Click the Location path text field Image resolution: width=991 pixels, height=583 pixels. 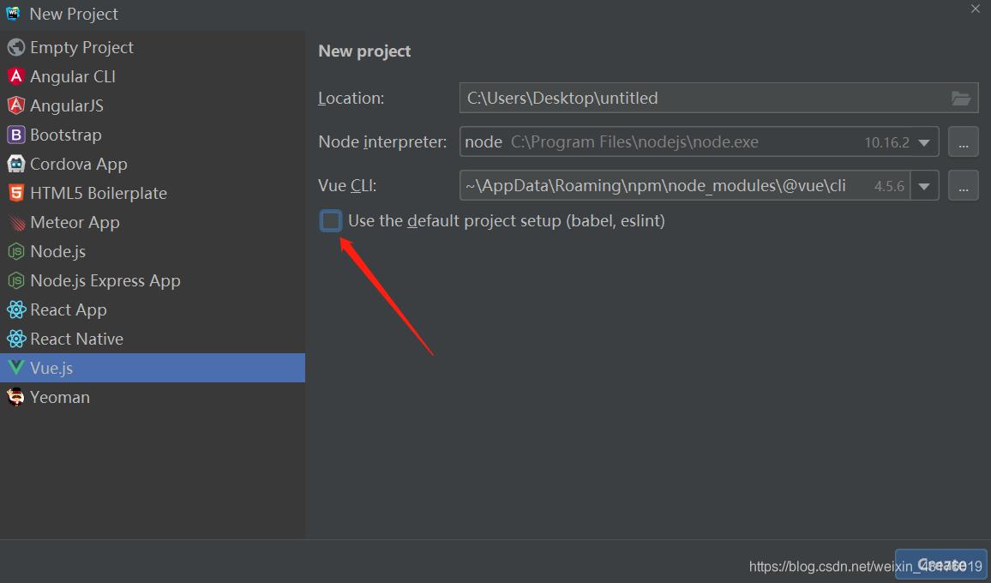[x=703, y=99]
